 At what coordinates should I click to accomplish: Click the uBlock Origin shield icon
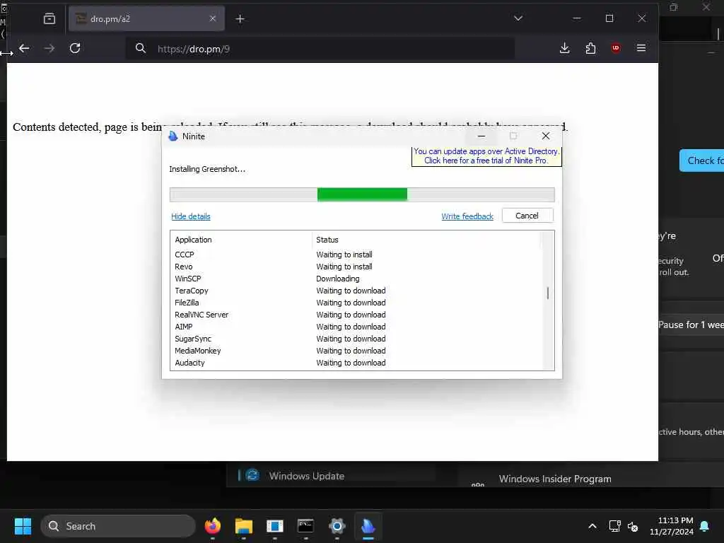(616, 48)
